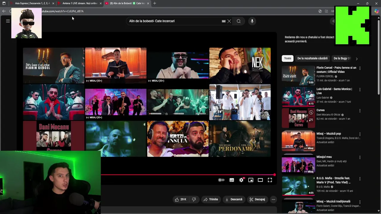Switch to Antena 1 LIVE stream tab

click(80, 3)
